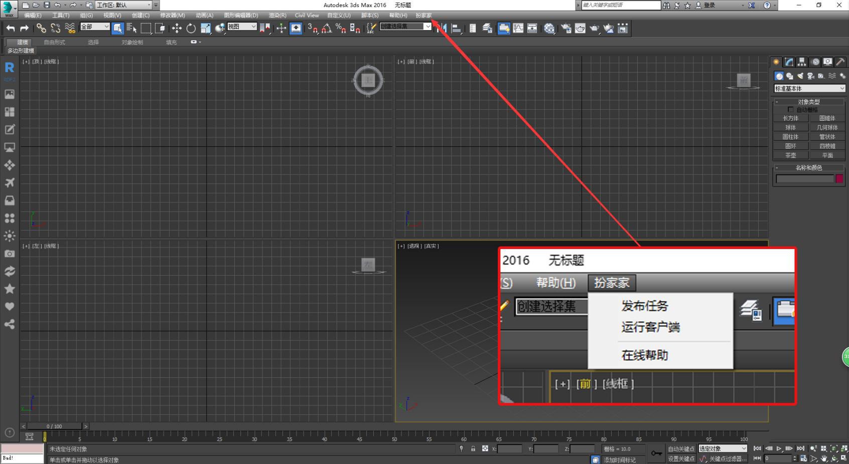849x464 pixels.
Task: Open the Modify panel tab icon
Action: coord(789,62)
